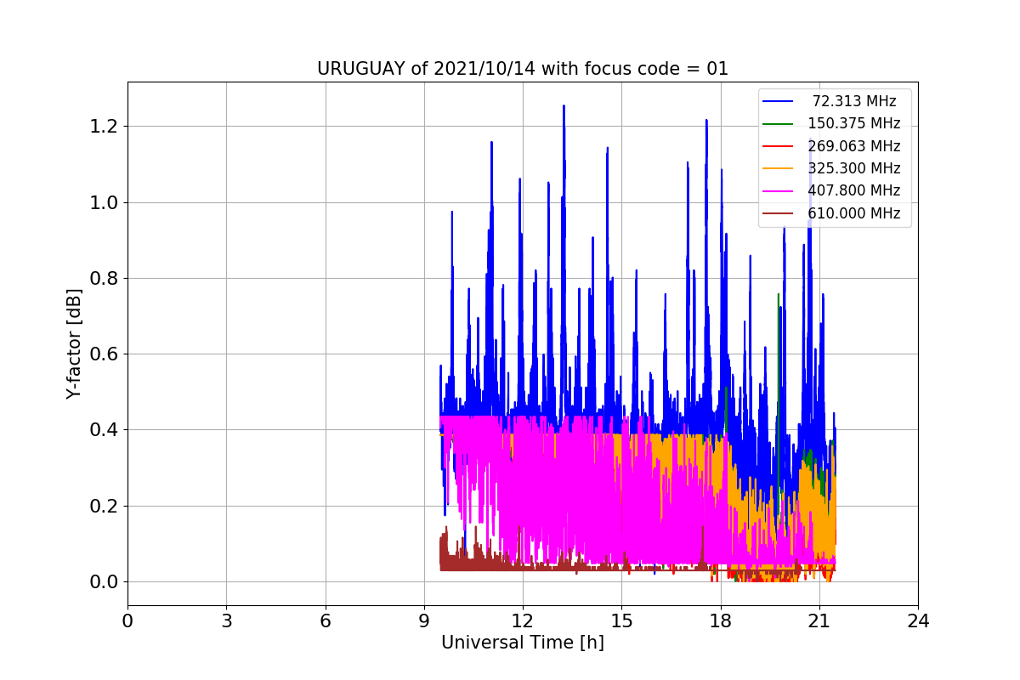Click y-axis tick label 0.6
Viewport: 1020px width, 680px height.
click(x=105, y=354)
